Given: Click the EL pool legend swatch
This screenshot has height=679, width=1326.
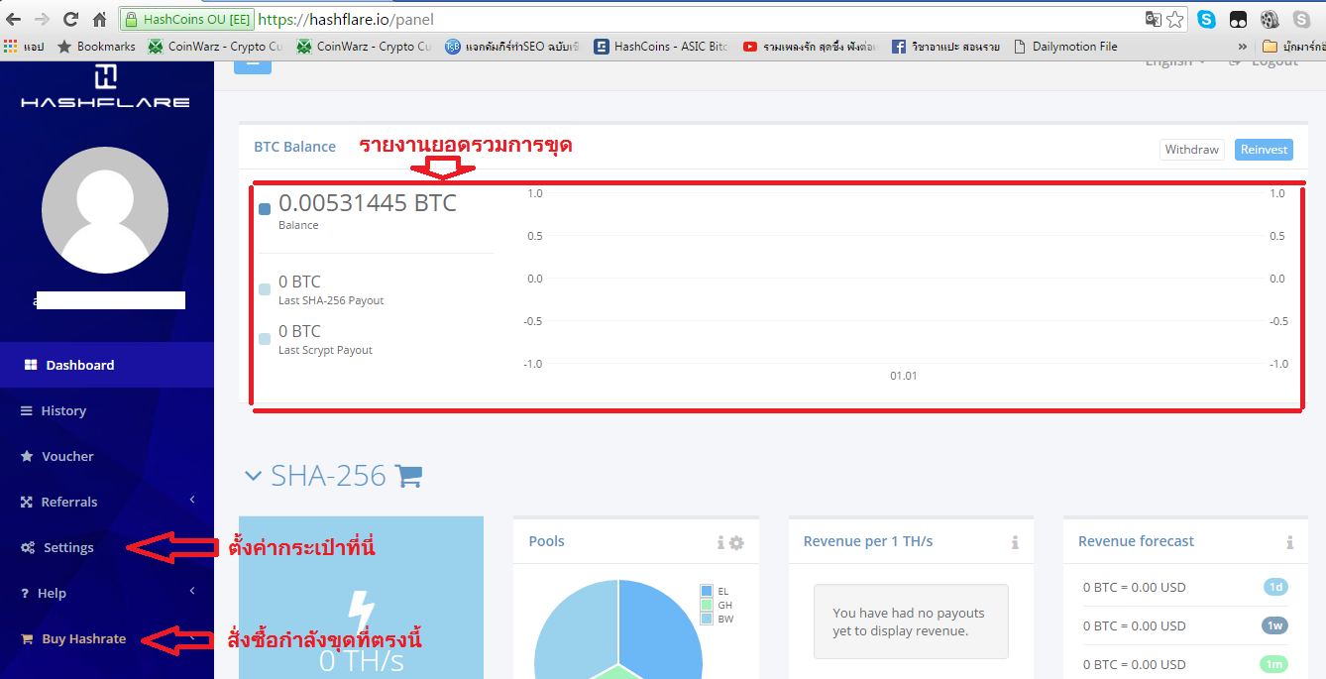Looking at the screenshot, I should point(707,591).
